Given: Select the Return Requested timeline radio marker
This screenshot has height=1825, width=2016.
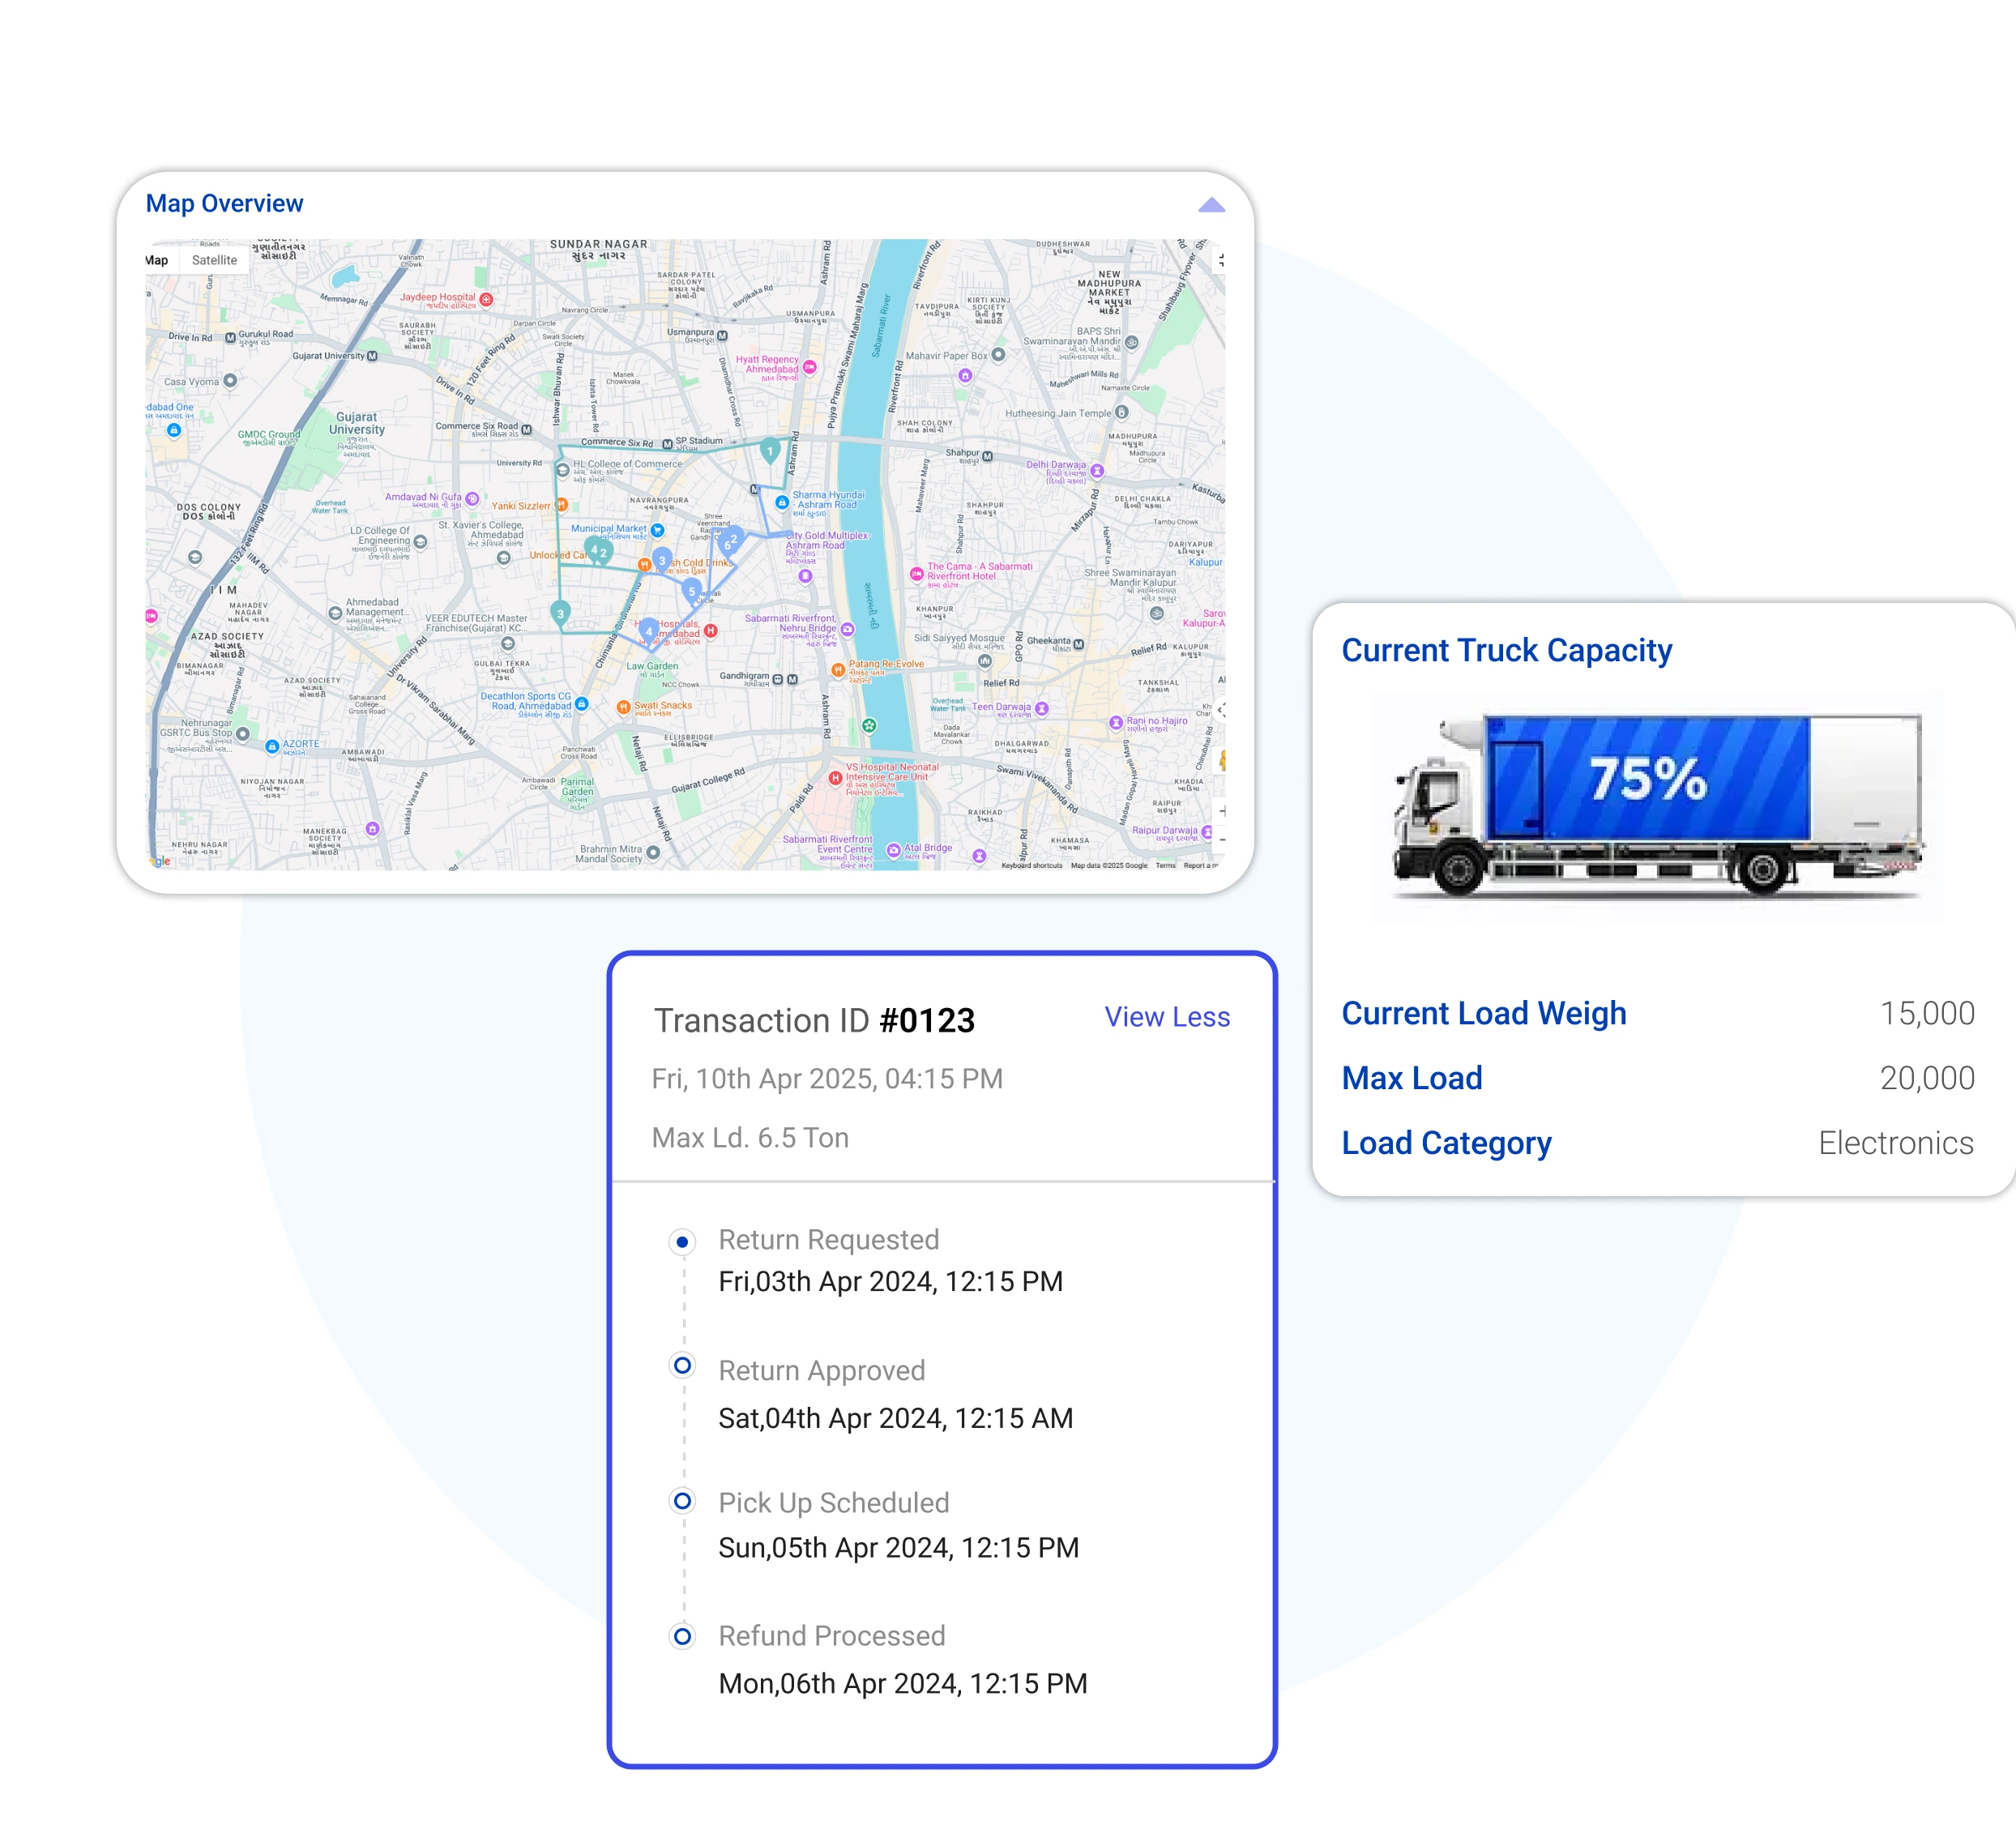Looking at the screenshot, I should pyautogui.click(x=684, y=1243).
